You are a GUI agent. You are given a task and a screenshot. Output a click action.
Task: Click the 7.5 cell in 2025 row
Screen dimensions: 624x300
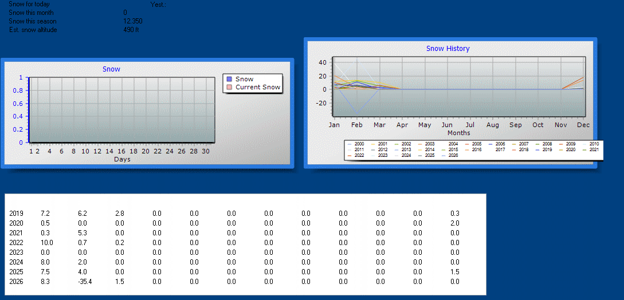point(45,272)
